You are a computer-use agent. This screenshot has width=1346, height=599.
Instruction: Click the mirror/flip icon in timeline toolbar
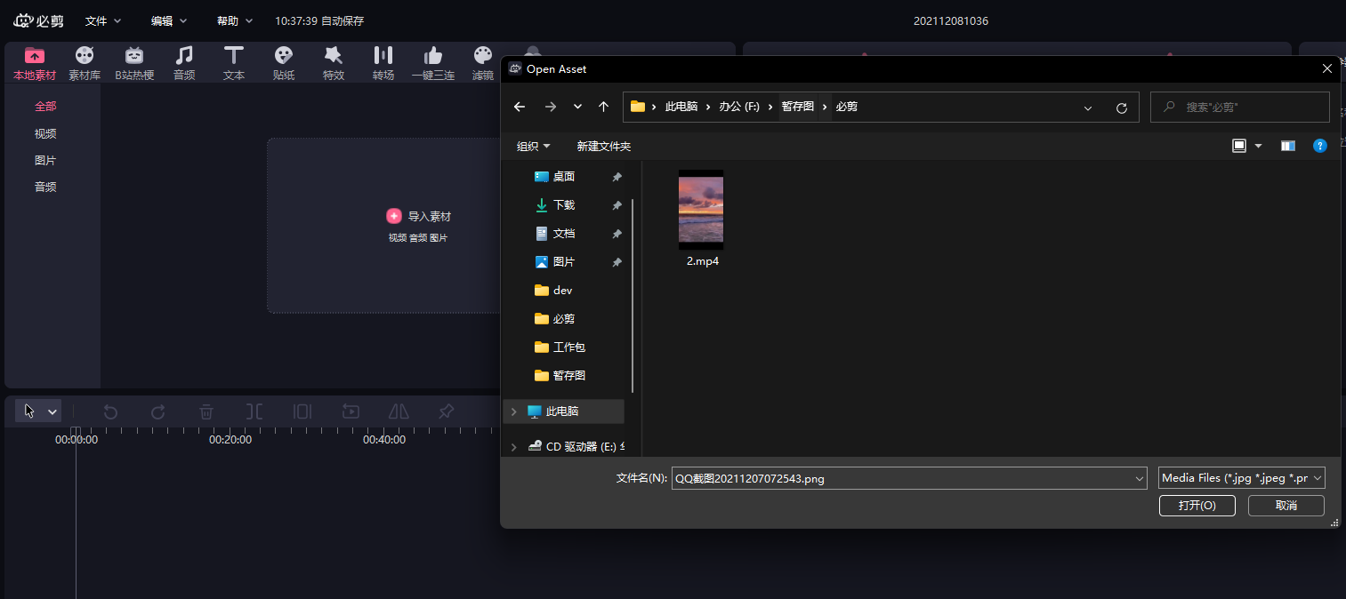[x=398, y=411]
